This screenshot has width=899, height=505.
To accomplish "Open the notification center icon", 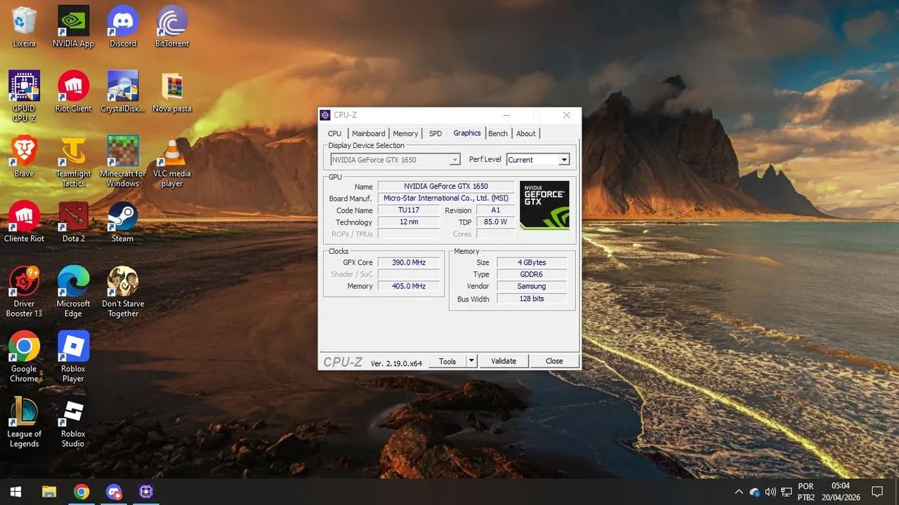I will (x=877, y=492).
